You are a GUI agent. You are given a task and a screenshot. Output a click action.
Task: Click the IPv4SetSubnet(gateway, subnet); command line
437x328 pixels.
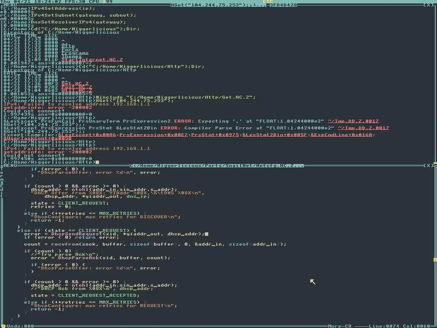pos(83,15)
